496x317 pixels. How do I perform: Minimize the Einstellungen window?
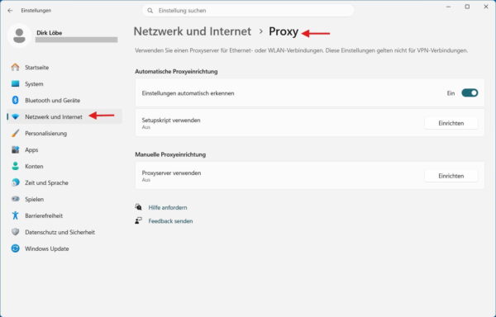pyautogui.click(x=448, y=7)
